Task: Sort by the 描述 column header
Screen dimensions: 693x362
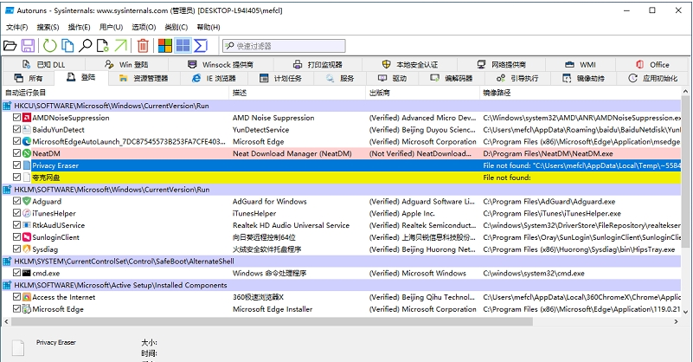Action: 298,93
